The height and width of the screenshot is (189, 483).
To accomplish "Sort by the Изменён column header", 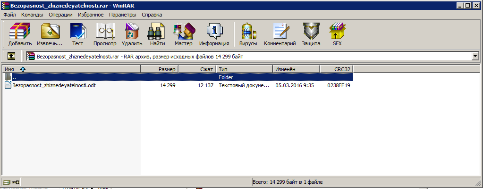I will click(x=297, y=69).
